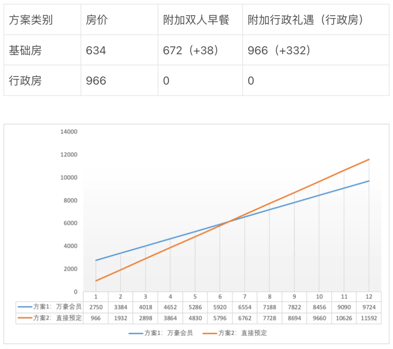Click the 6554 data value
Viewport: 393px width, 349px height.
point(245,307)
